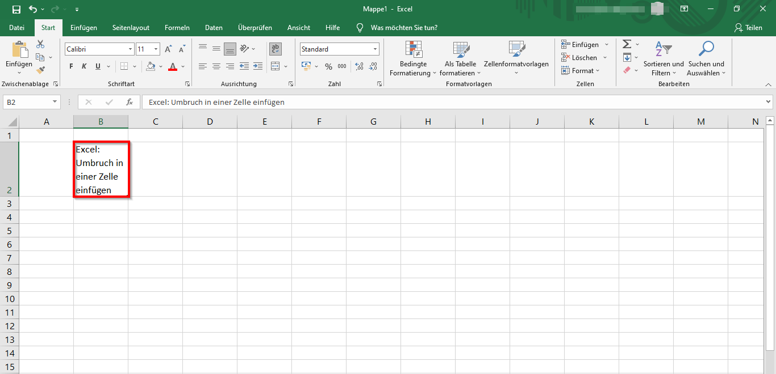Viewport: 776px width, 374px height.
Task: Open Zellenformatvorlagen gallery
Action: (x=516, y=59)
